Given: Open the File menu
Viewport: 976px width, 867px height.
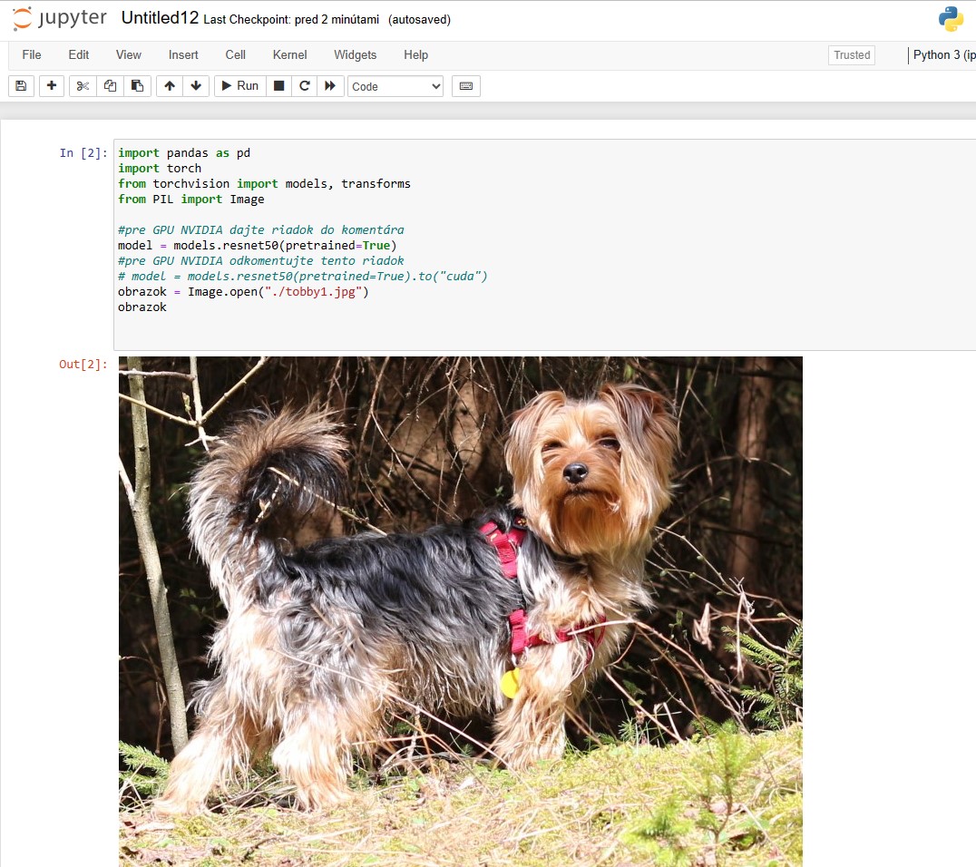Looking at the screenshot, I should pyautogui.click(x=32, y=54).
